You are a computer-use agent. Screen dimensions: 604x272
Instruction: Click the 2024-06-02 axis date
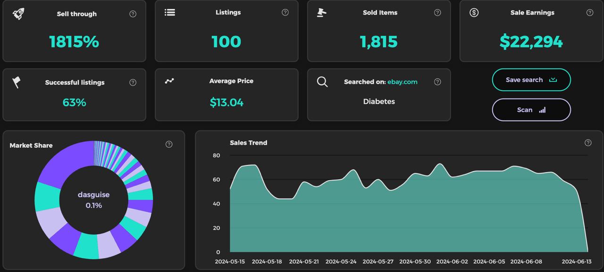452,261
